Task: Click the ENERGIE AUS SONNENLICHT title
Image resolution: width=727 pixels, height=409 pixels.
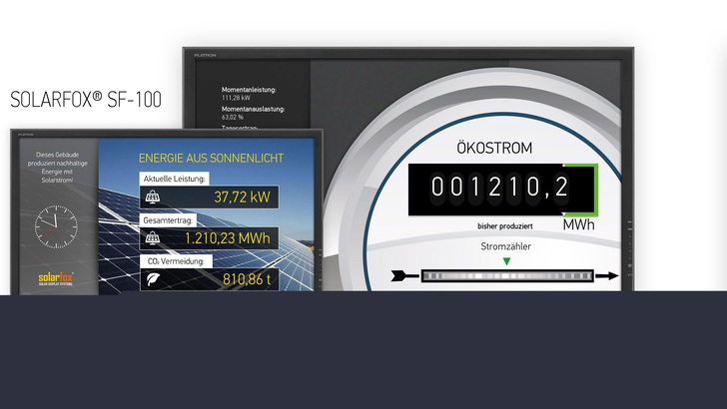Action: click(211, 158)
